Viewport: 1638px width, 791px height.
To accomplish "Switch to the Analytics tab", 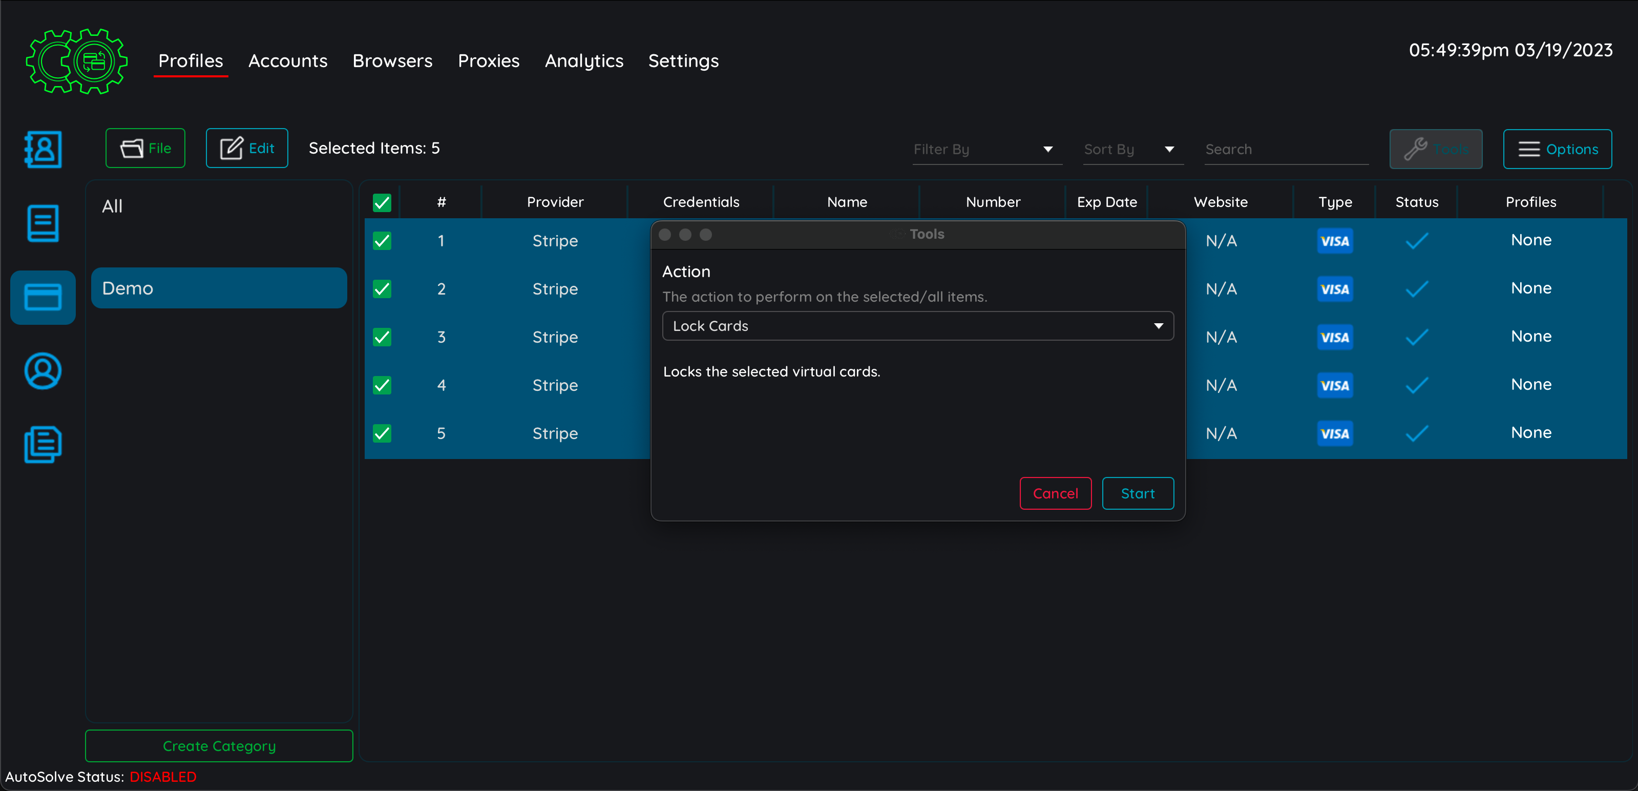I will pyautogui.click(x=584, y=61).
